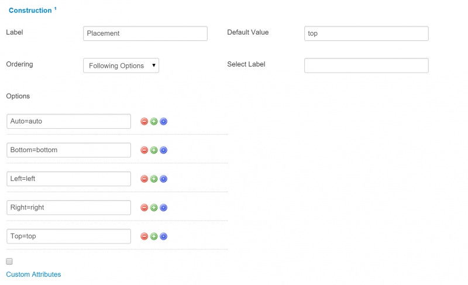Tick the checkbox above Custom Attributes
The width and height of the screenshot is (468, 285).
[9, 262]
